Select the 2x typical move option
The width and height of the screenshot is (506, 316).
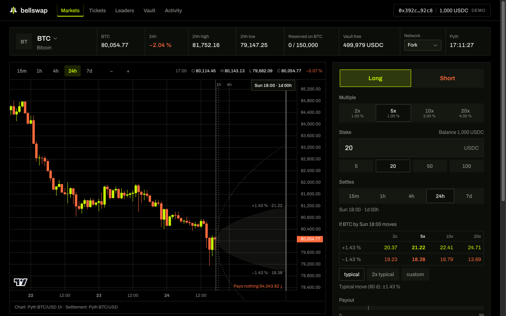tap(383, 274)
